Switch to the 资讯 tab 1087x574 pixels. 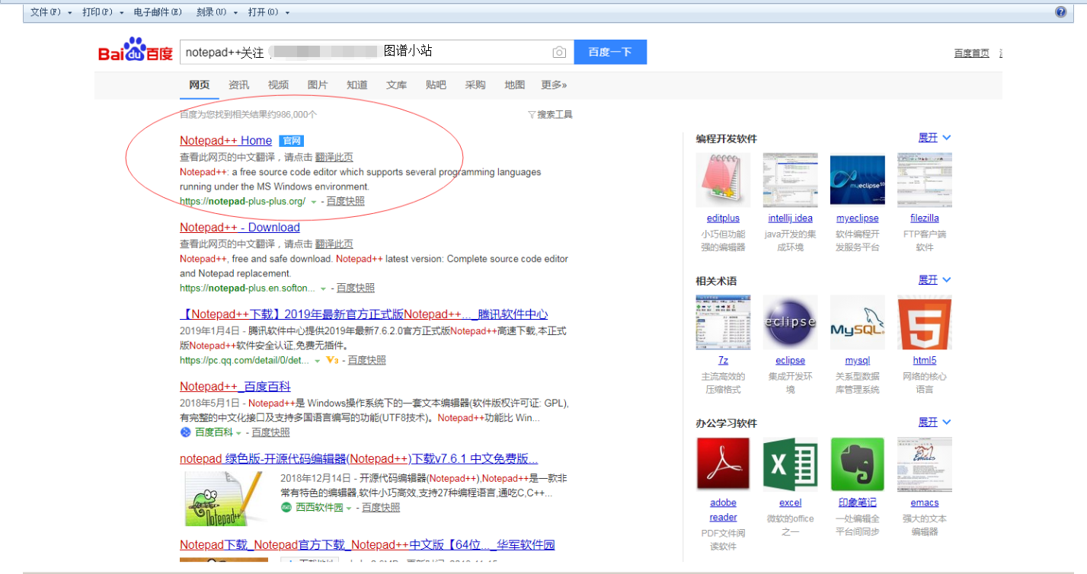[239, 85]
